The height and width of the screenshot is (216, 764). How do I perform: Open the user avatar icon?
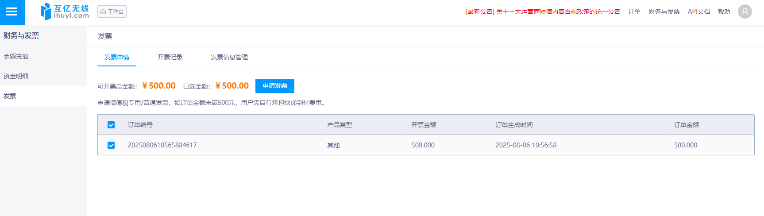745,12
